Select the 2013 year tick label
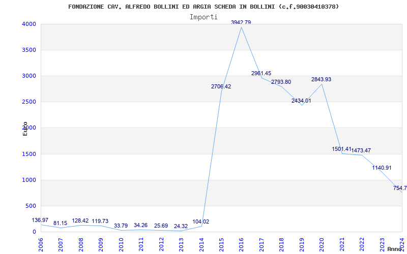 click(x=181, y=244)
